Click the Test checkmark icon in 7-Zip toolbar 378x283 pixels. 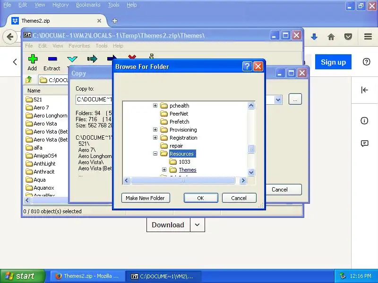click(x=72, y=59)
